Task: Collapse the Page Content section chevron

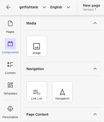Action: [95, 114]
